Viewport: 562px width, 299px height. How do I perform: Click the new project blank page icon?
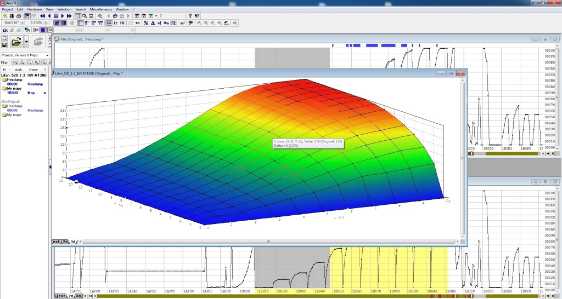tap(4, 38)
